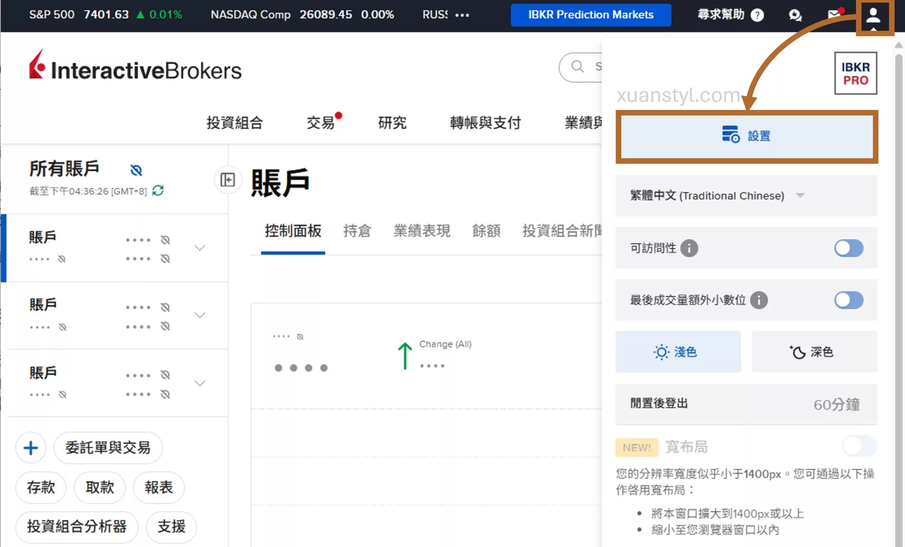Select the 深色 dark theme
Screen dimensions: 905x547
814,351
